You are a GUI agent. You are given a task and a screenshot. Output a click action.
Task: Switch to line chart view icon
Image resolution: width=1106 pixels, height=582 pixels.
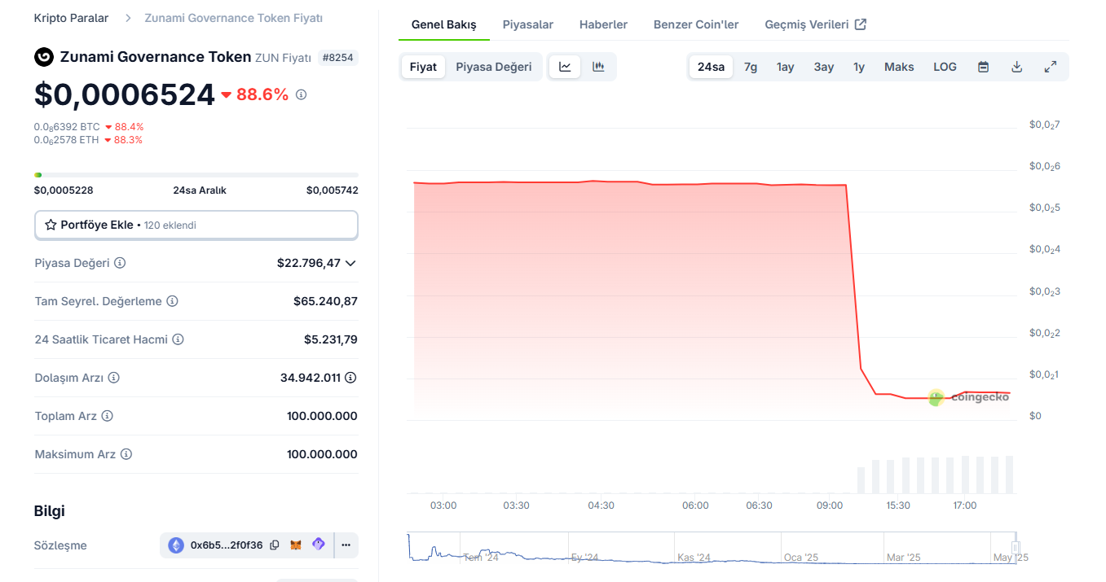[565, 67]
